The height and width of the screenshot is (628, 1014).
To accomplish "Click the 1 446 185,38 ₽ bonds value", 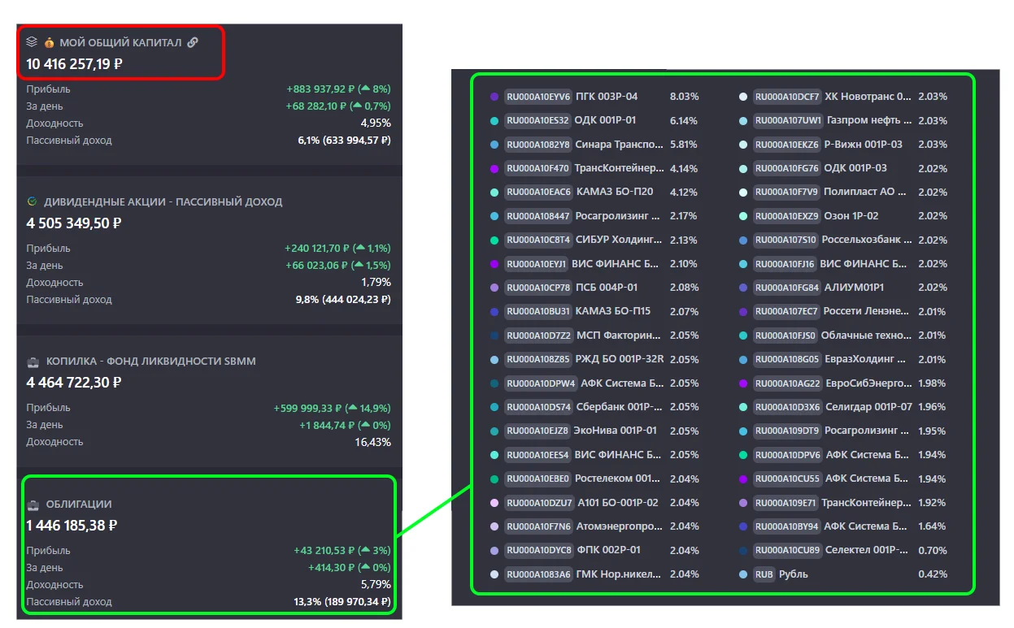I will [72, 526].
